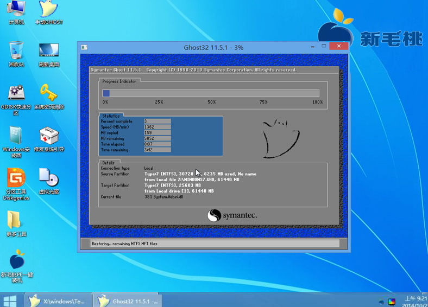Click the MB copied value 159
This screenshot has height=307, width=428.
pyautogui.click(x=158, y=133)
